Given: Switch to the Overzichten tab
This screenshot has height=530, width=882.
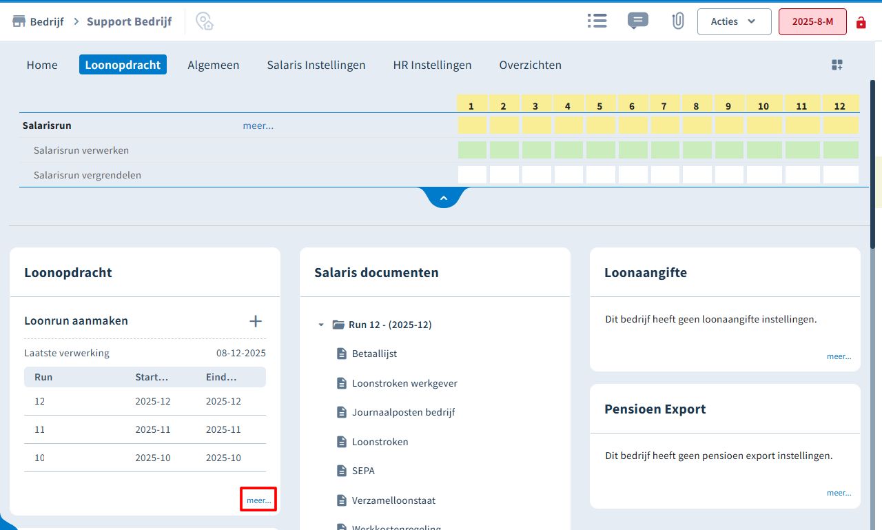Looking at the screenshot, I should coord(530,65).
